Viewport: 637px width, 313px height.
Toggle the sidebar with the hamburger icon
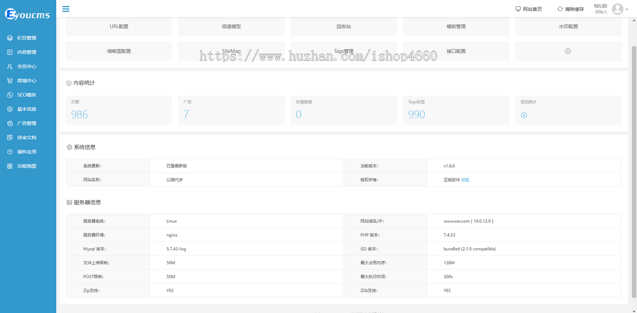66,8
